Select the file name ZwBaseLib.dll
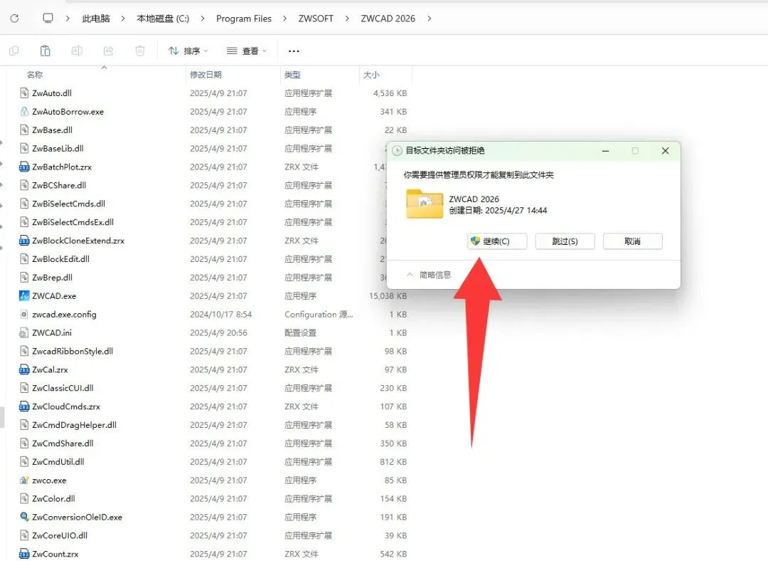Image resolution: width=768 pixels, height=561 pixels. pyautogui.click(x=58, y=149)
